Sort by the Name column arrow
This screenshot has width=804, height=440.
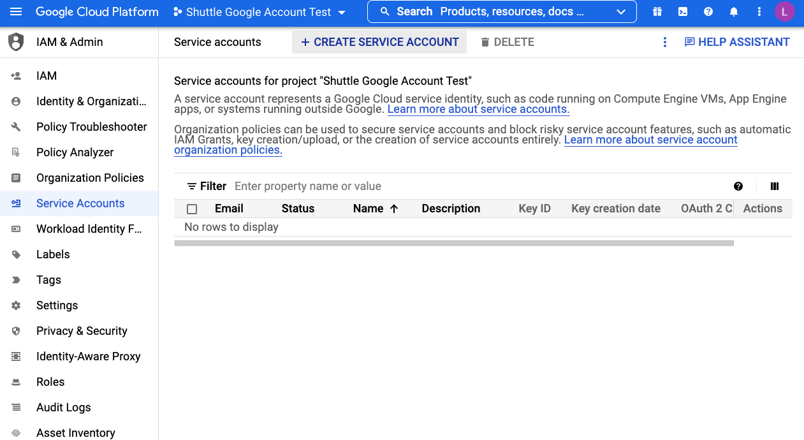tap(394, 209)
